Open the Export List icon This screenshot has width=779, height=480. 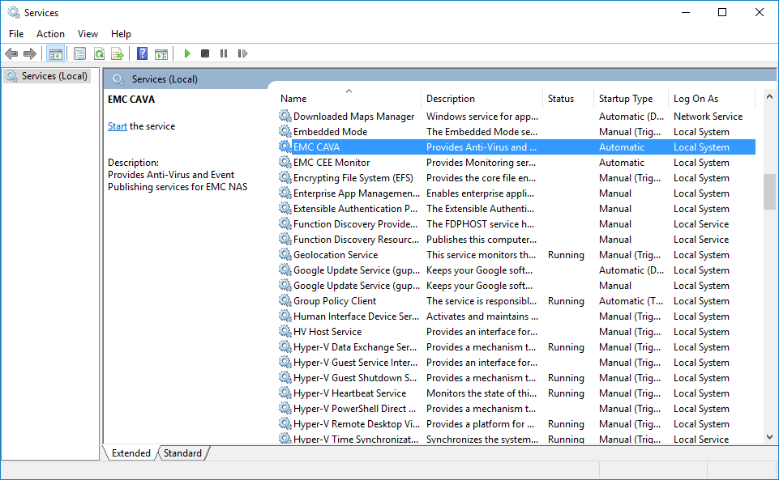tap(118, 53)
